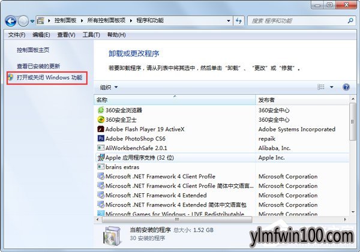Open the view options dropdown arrow
360x252 pixels.
[x=332, y=87]
